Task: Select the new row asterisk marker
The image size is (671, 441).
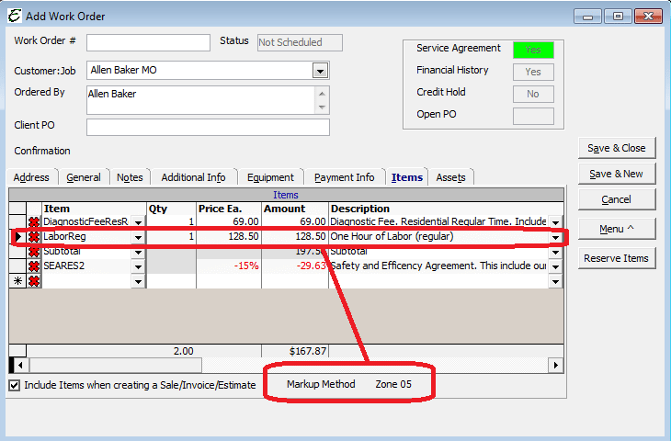Action: coord(17,281)
